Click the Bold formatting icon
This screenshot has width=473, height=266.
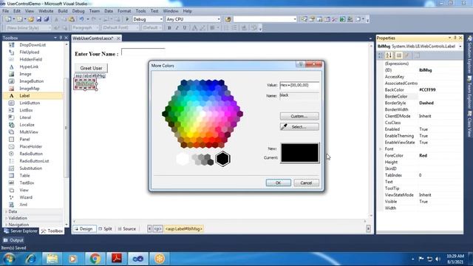[x=169, y=28]
